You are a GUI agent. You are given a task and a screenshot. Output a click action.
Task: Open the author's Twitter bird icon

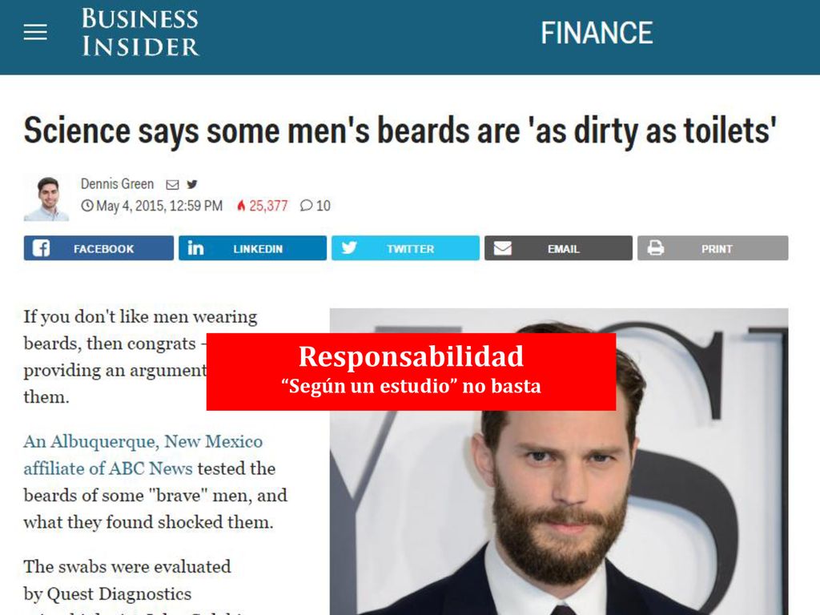click(192, 184)
